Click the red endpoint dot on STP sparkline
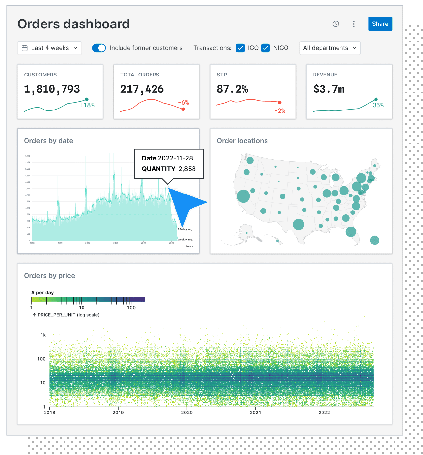This screenshot has width=423, height=455. point(280,102)
